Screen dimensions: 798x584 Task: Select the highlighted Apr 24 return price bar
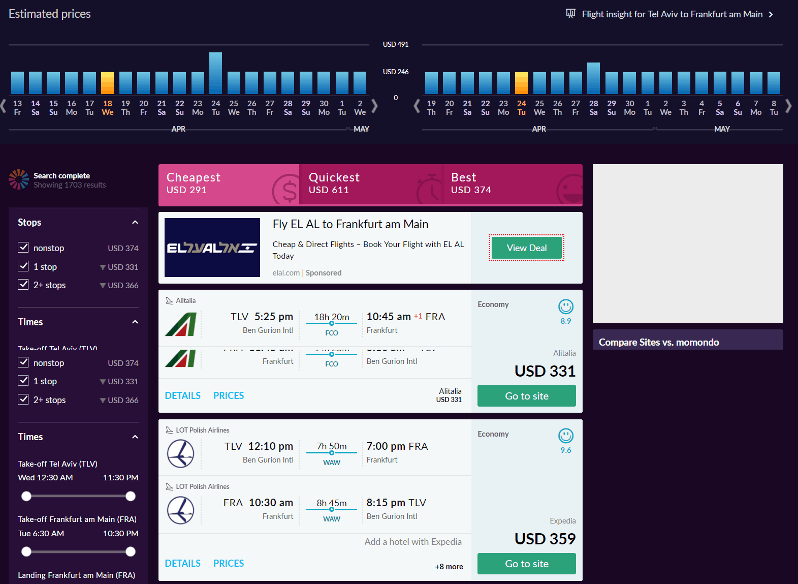tap(522, 83)
